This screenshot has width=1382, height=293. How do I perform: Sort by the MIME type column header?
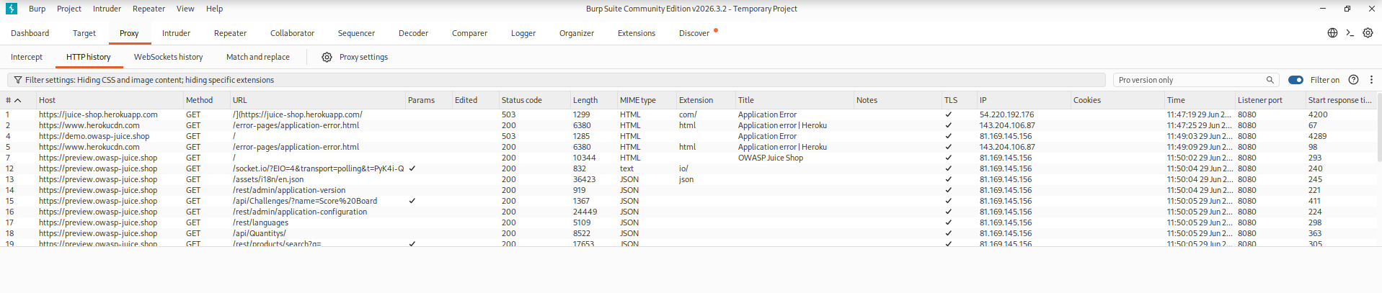(x=645, y=100)
